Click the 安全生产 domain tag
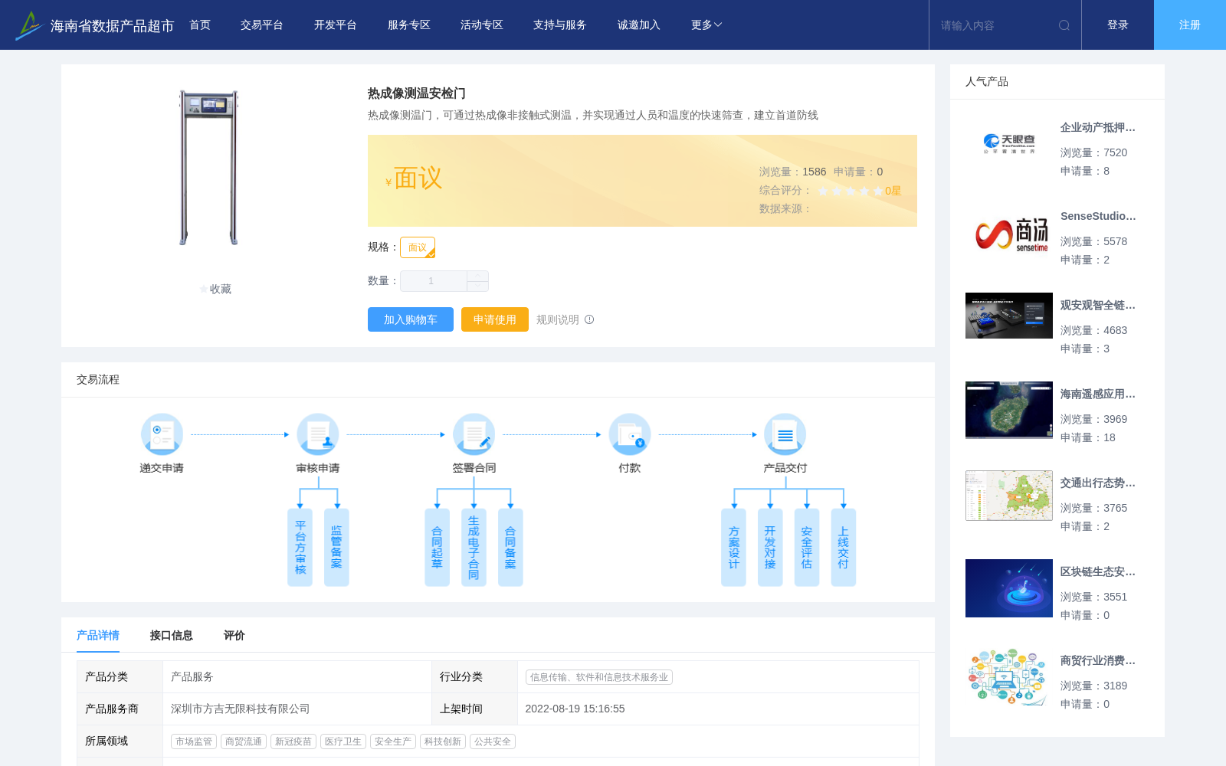 pyautogui.click(x=393, y=741)
